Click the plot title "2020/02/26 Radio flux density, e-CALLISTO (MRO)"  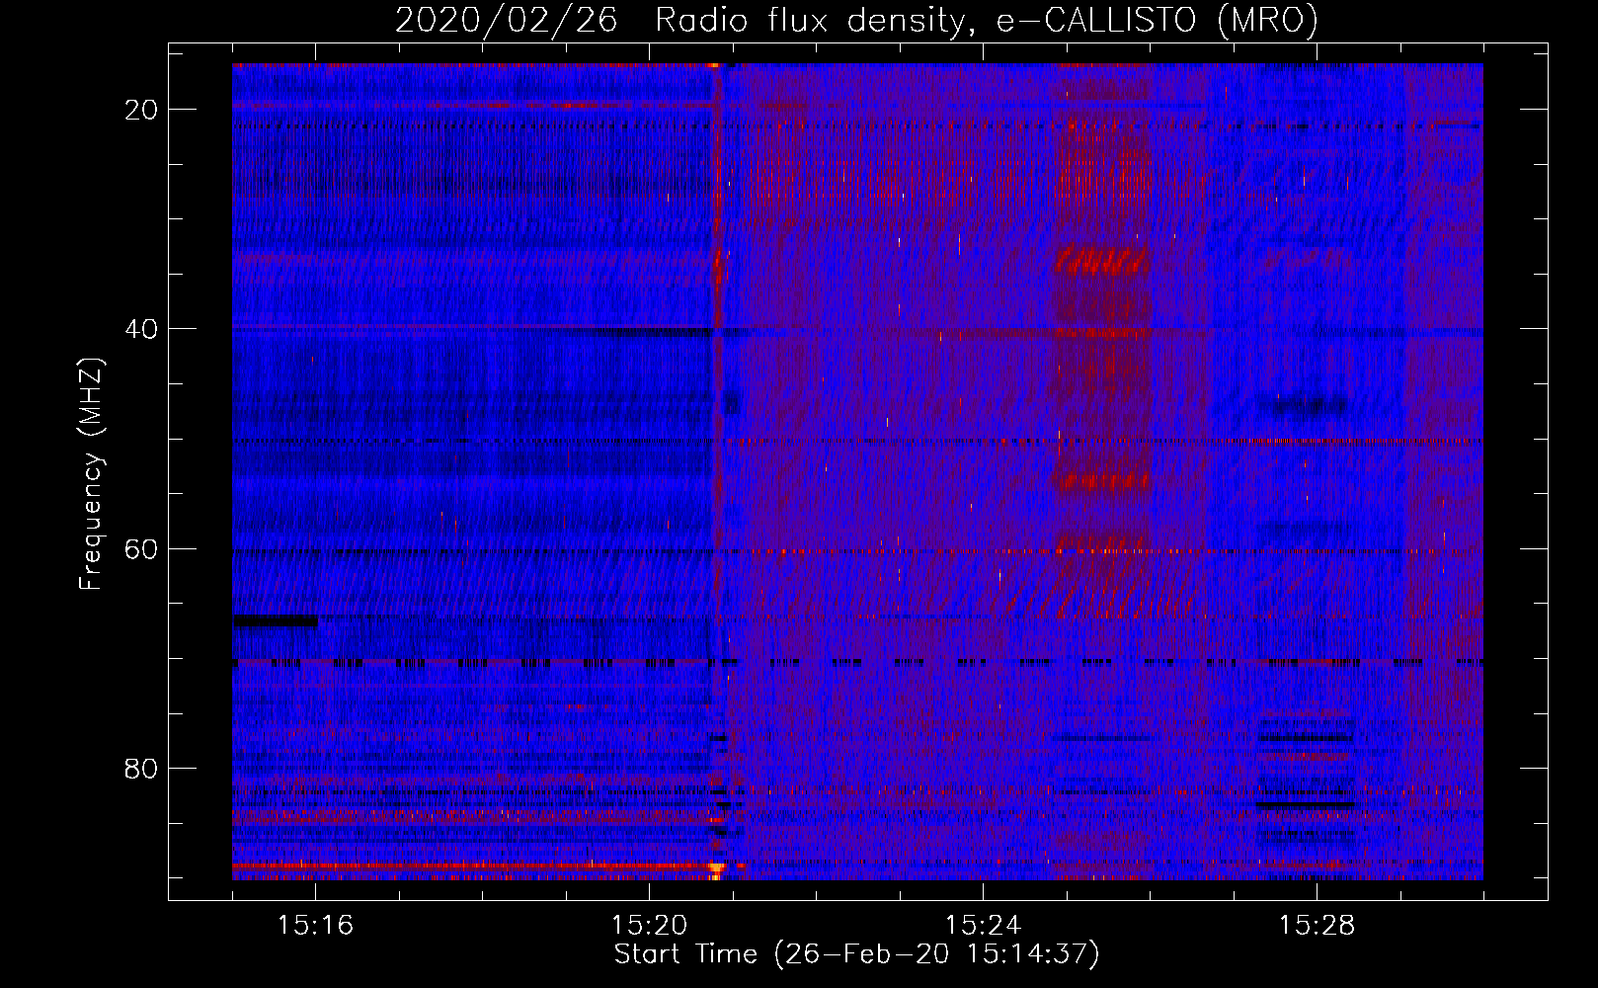pos(856,20)
